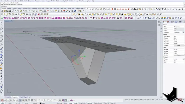Click the shaded grey sphere icon
Image resolution: width=185 pixels, height=104 pixels.
tap(69, 11)
